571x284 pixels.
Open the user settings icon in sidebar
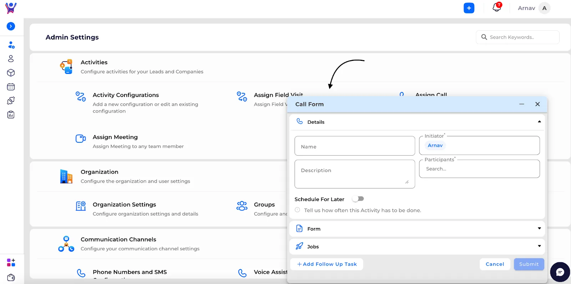coord(11,45)
